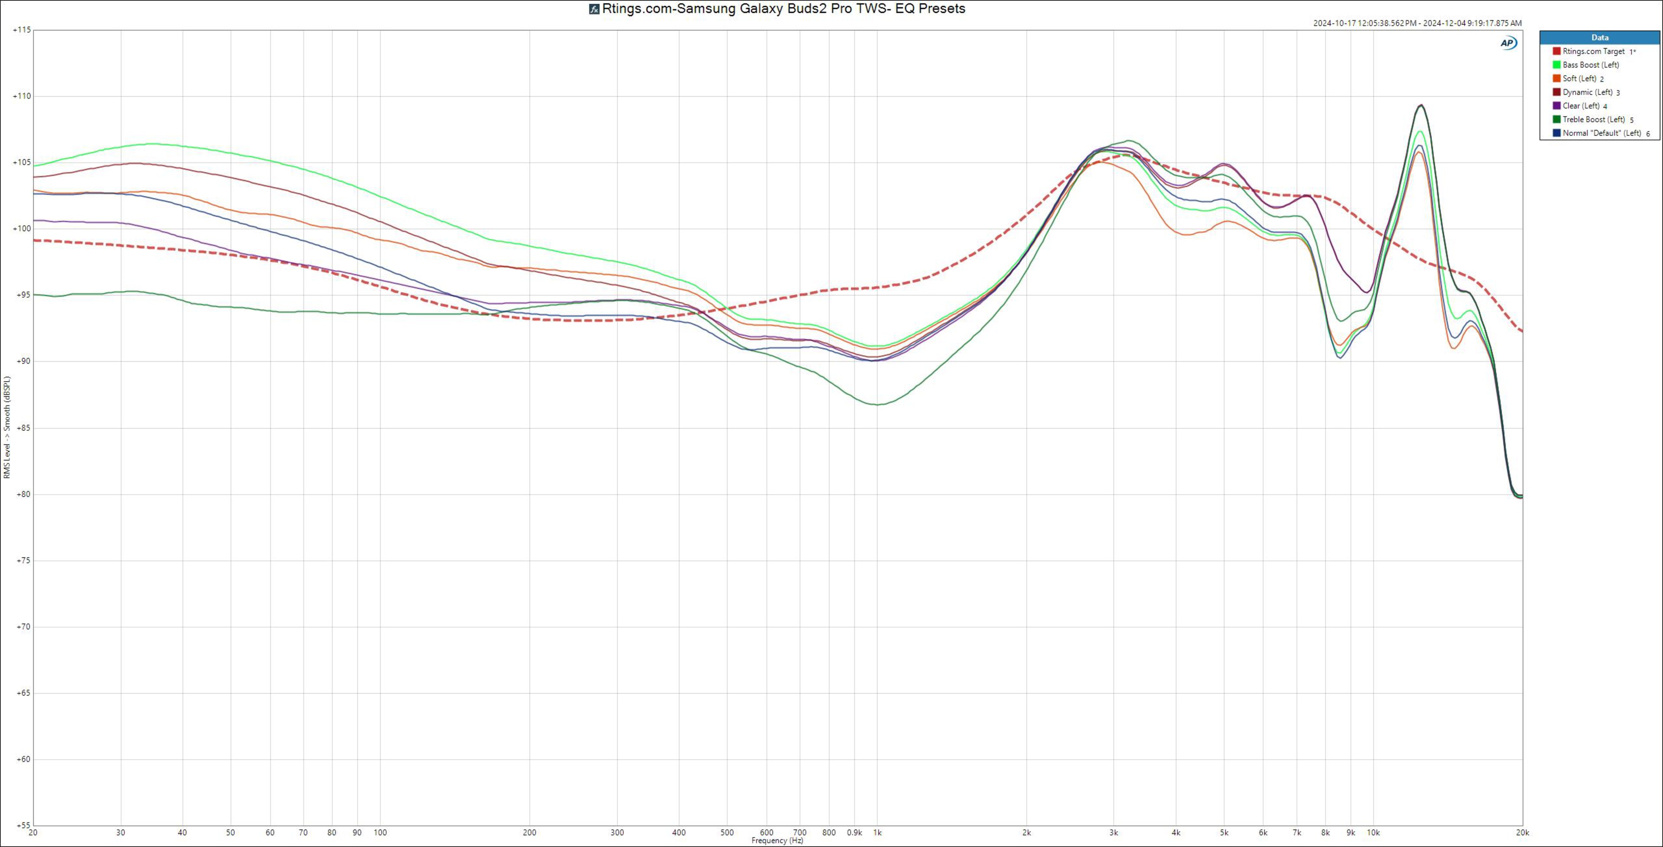The image size is (1663, 847).
Task: Click the graph title text
Action: click(783, 9)
